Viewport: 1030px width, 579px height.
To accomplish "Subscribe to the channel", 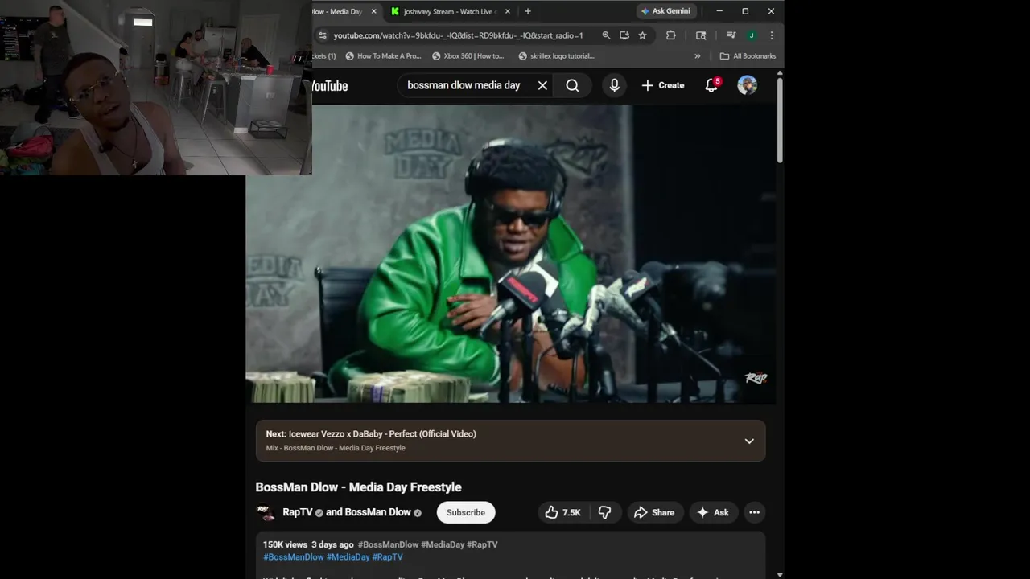I will click(466, 512).
